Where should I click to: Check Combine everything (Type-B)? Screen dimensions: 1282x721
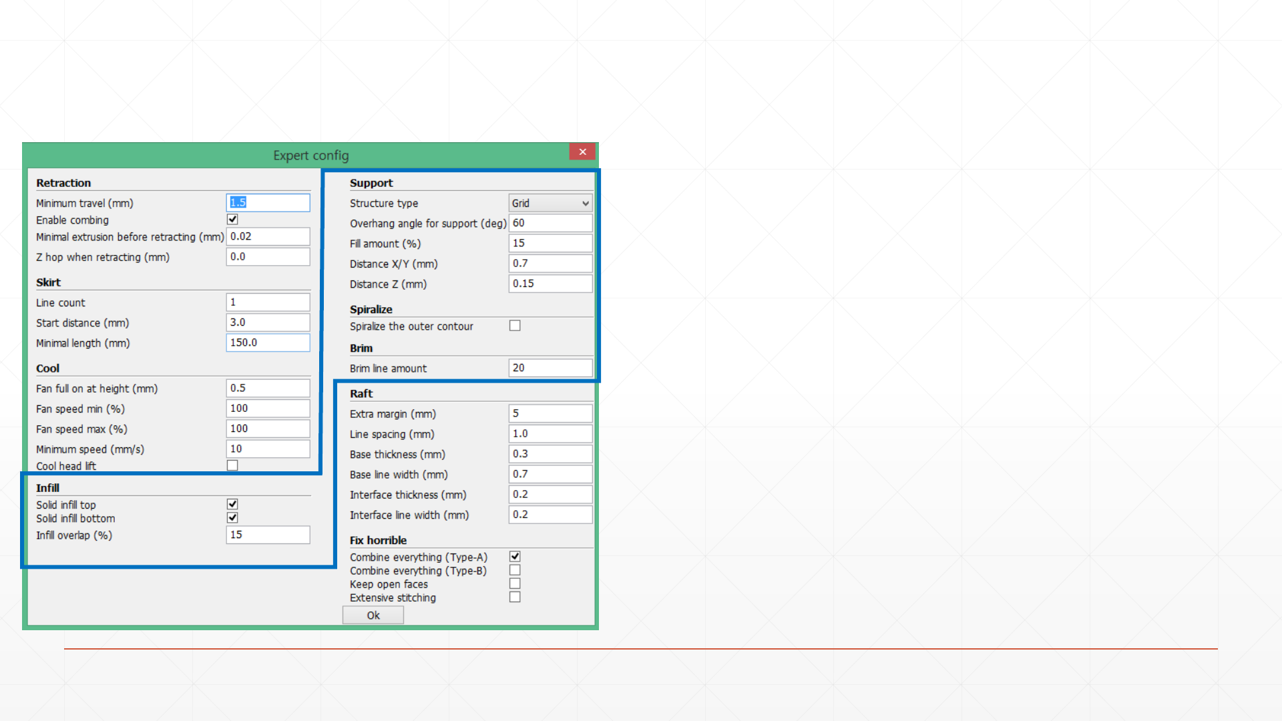(x=515, y=570)
